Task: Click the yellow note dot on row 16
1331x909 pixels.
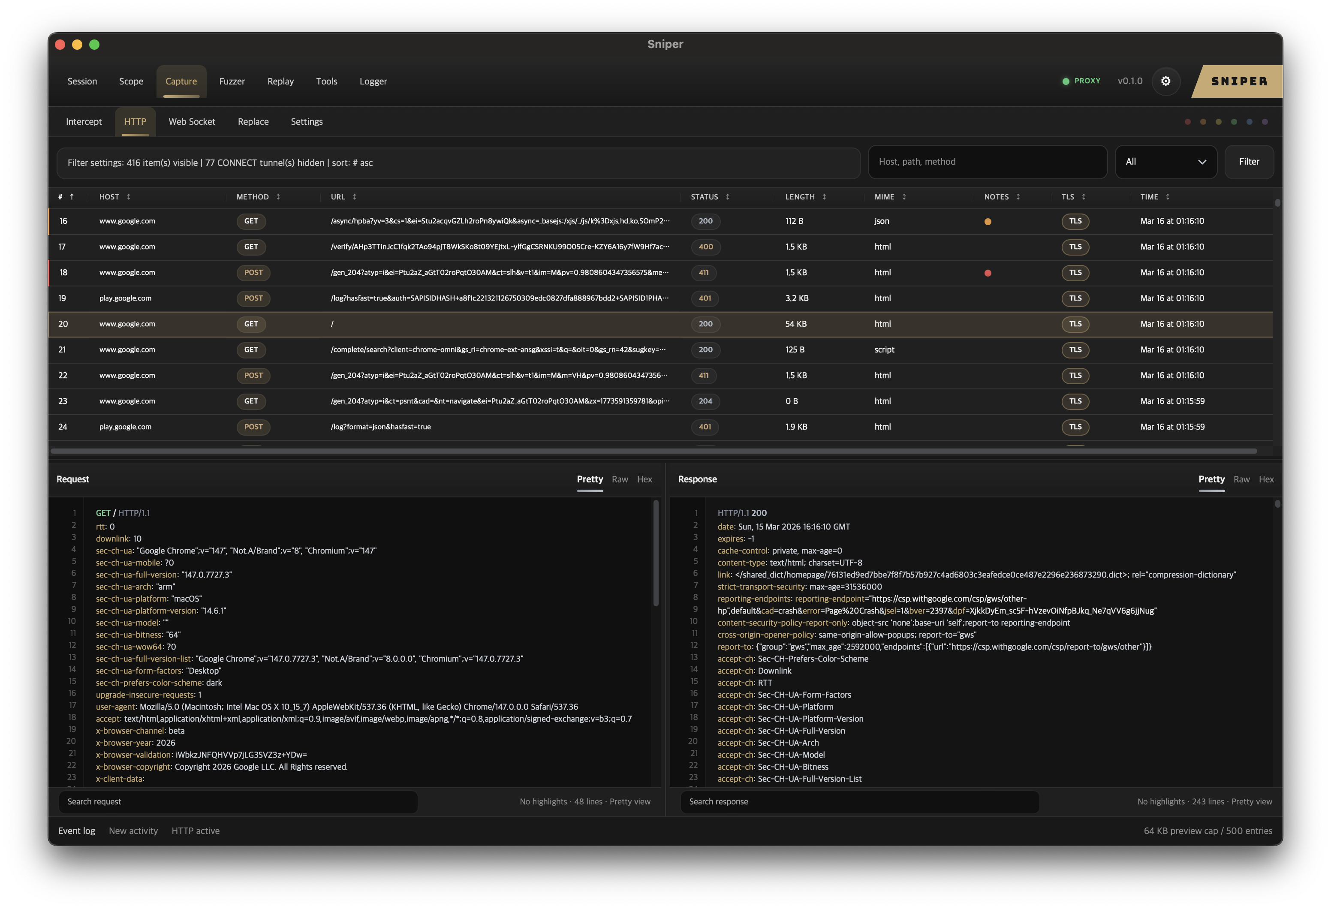Action: (988, 222)
